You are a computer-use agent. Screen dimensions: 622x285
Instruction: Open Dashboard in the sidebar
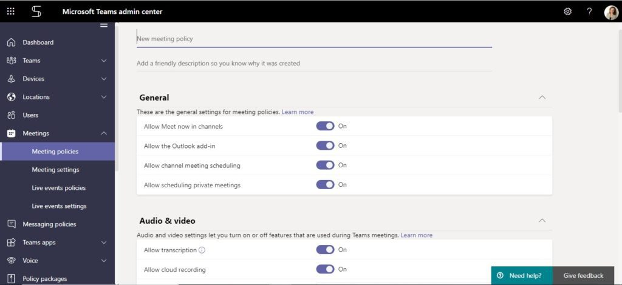[58, 42]
